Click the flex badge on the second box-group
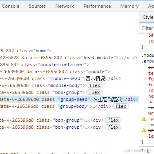 pyautogui.click(x=113, y=120)
